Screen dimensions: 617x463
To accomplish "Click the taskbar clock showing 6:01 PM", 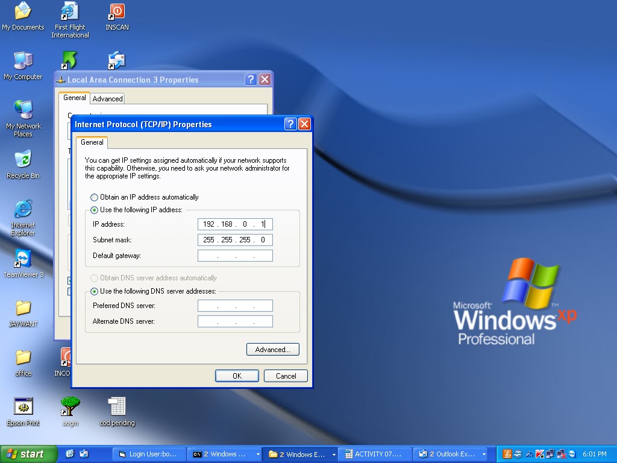I will 594,454.
